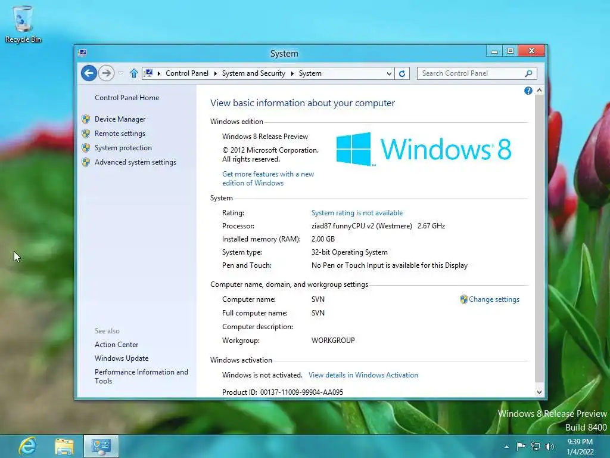
Task: Click System rating is not available
Action: [357, 213]
